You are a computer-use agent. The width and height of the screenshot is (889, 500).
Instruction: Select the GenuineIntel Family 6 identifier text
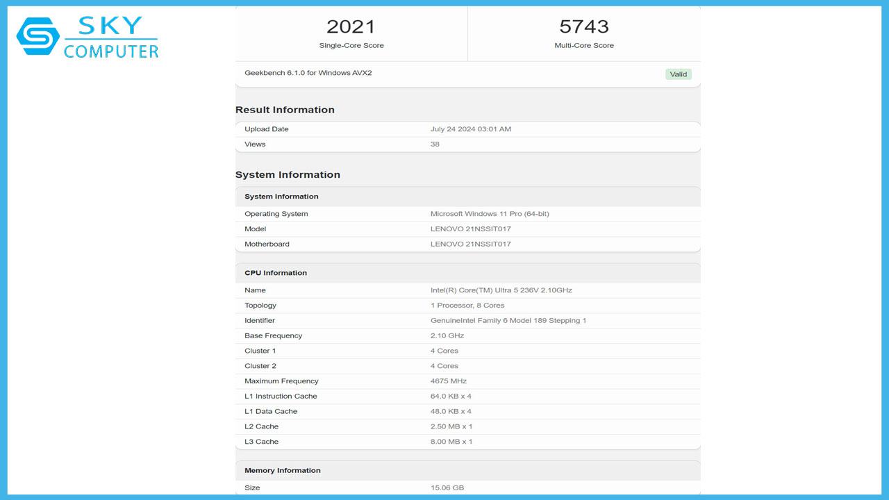(x=508, y=321)
